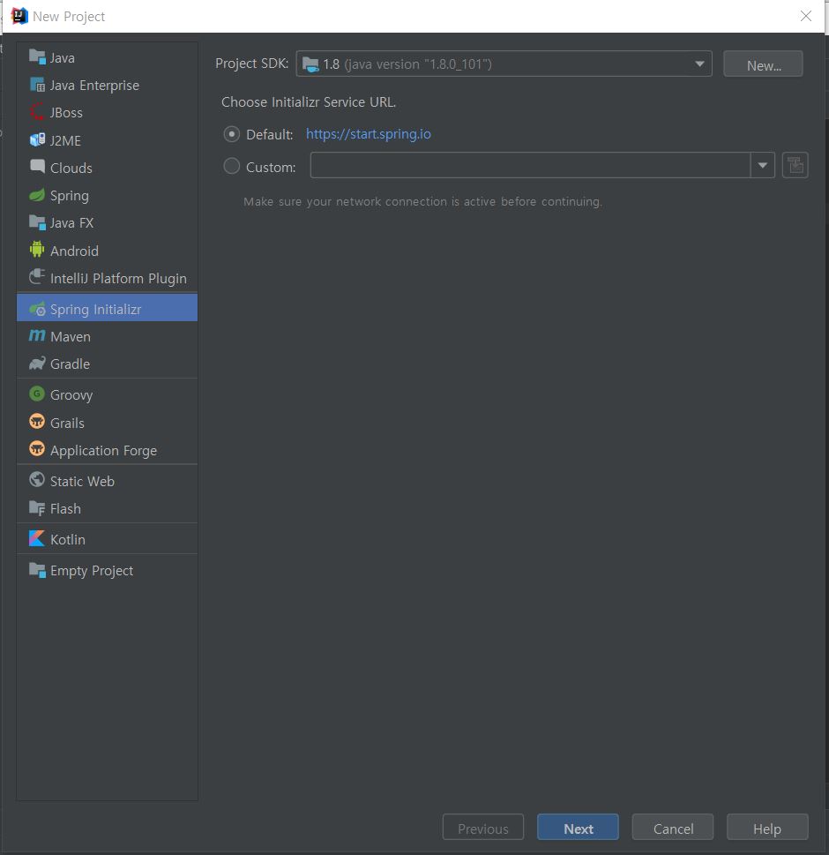
Task: Click the Spring leaf icon
Action: click(x=37, y=195)
